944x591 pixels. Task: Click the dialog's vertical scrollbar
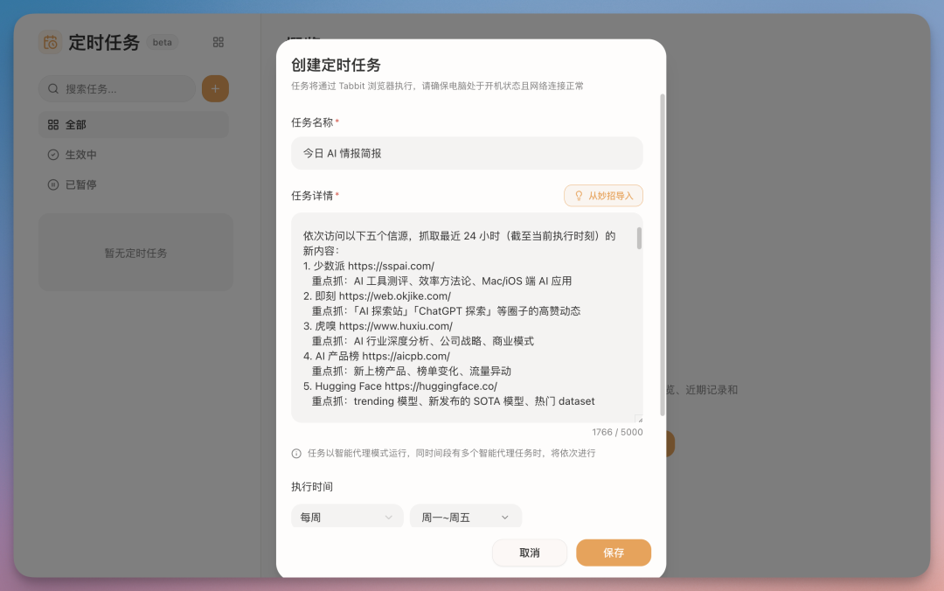[663, 254]
